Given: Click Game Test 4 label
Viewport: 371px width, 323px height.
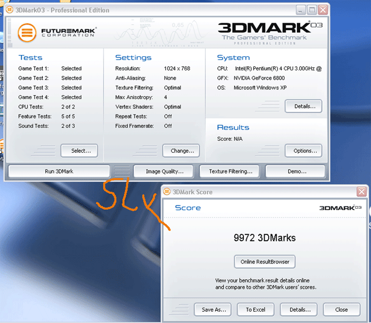Looking at the screenshot, I should [x=34, y=97].
